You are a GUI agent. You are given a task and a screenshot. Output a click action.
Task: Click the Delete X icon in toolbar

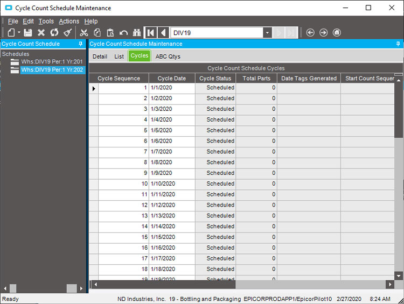41,33
